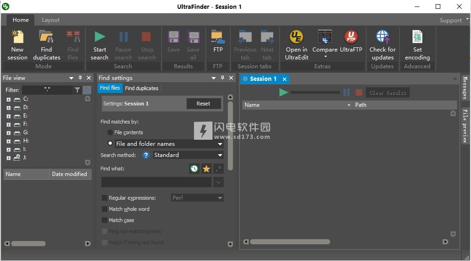Viewport: 471px width, 261px height.
Task: Select File and folder names radio button
Action: [x=110, y=144]
